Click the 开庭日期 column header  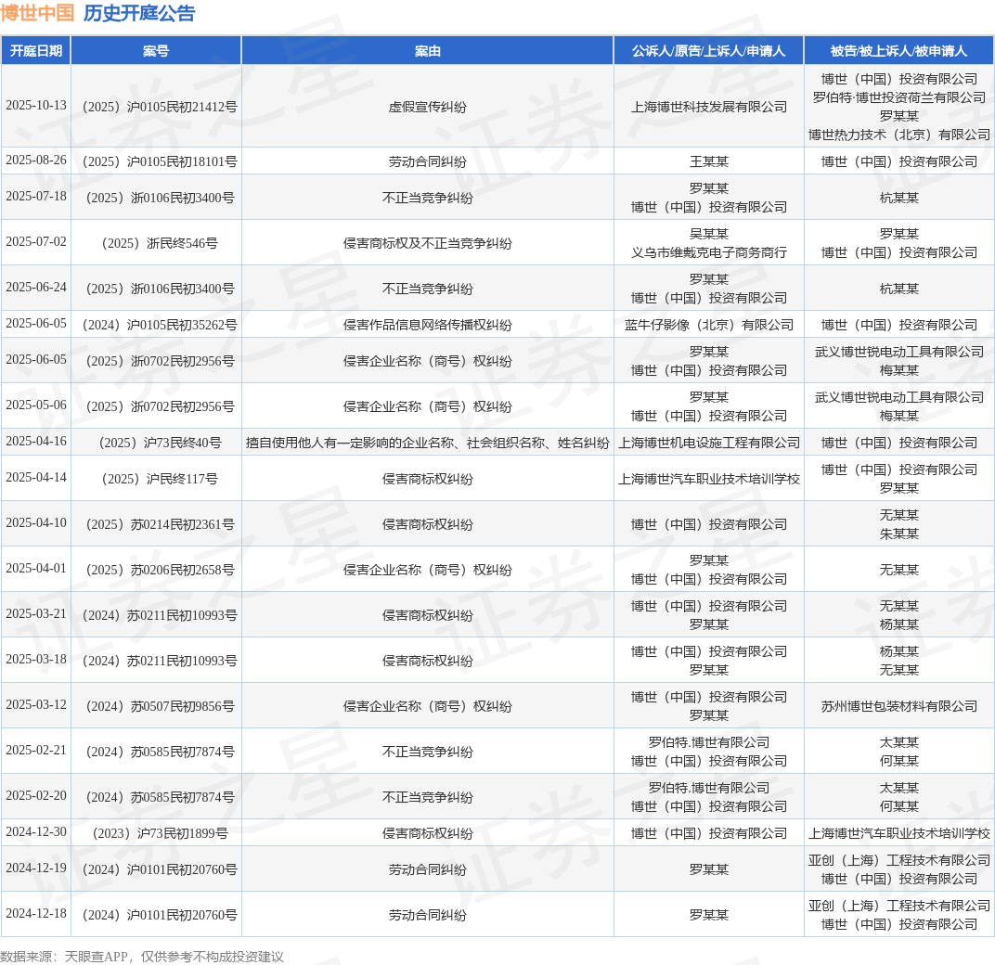(36, 51)
